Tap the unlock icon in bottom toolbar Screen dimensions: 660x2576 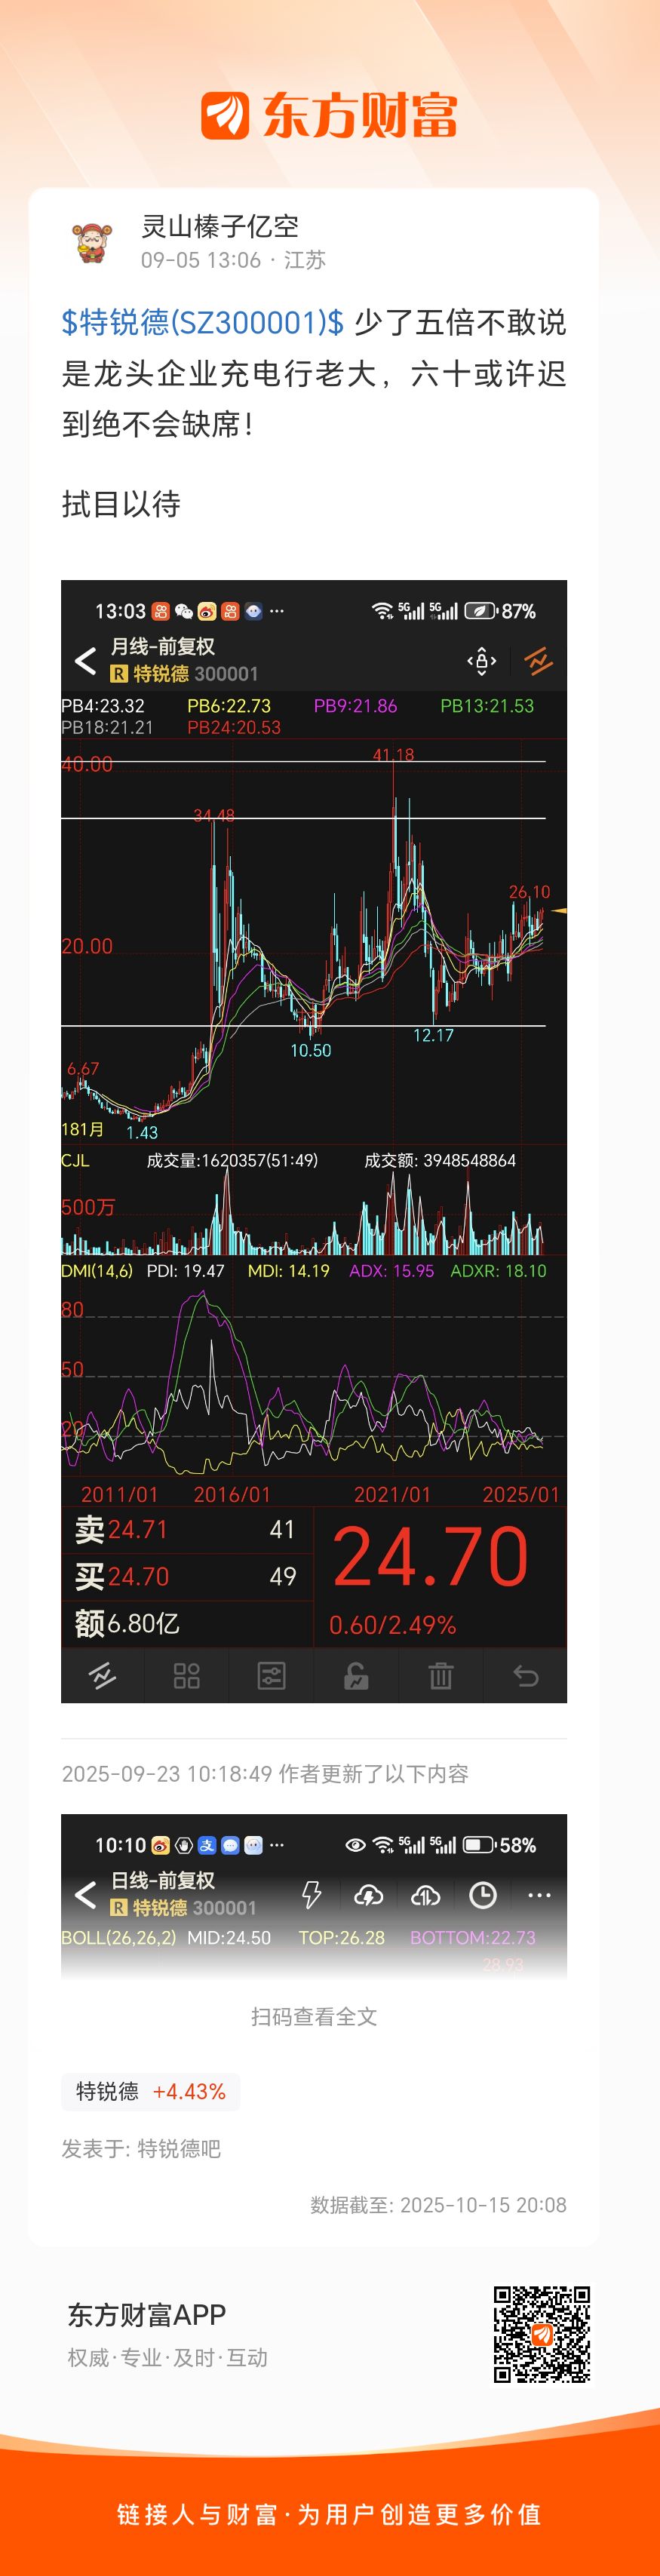tap(356, 1675)
